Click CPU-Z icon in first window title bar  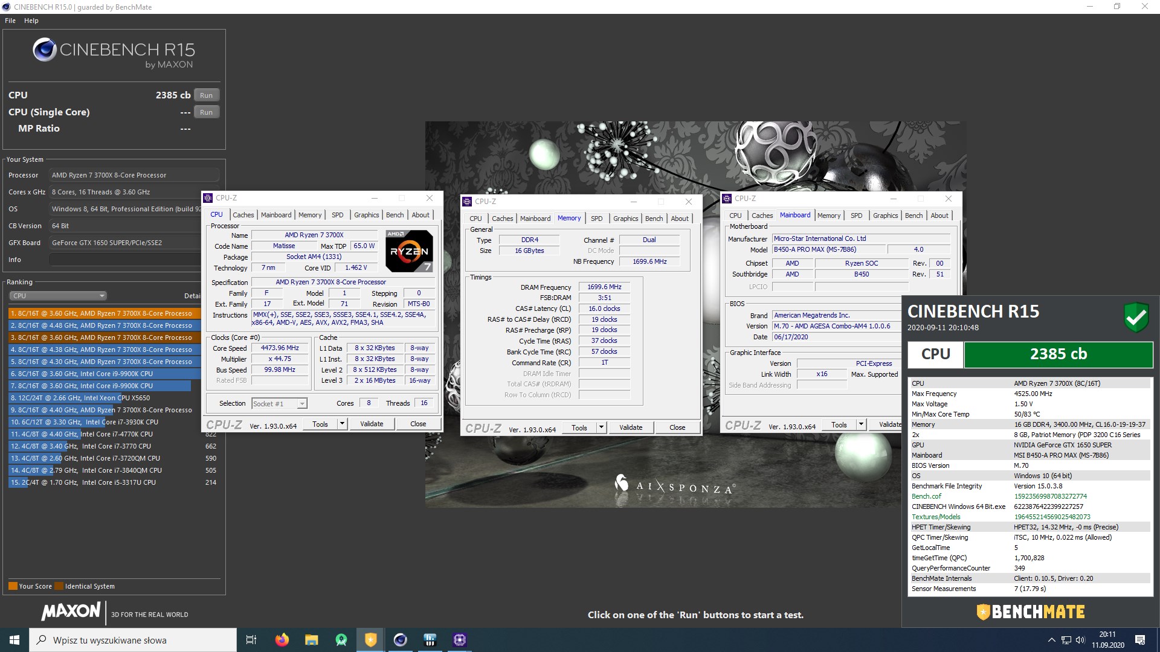click(208, 198)
